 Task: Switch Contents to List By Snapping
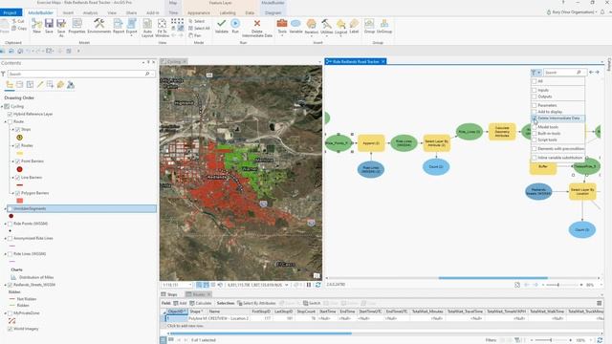coord(50,85)
